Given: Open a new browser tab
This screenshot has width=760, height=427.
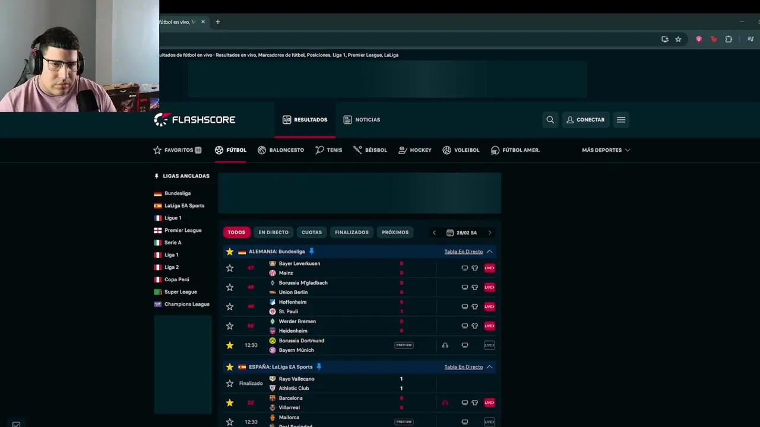Looking at the screenshot, I should click(x=217, y=22).
